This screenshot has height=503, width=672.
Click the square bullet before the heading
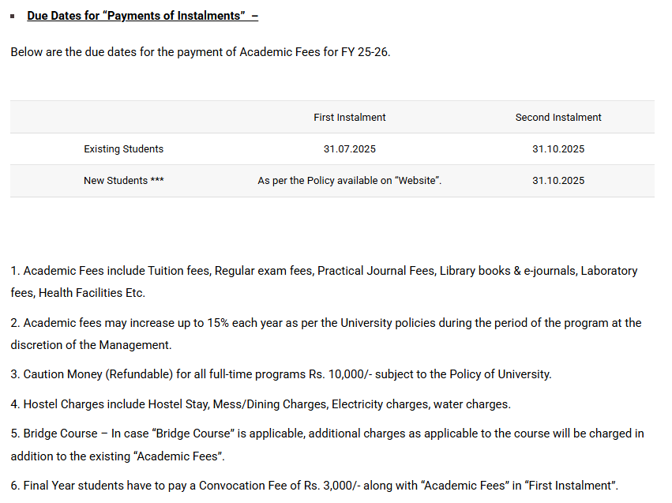(13, 17)
